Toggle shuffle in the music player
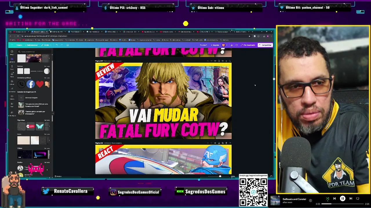Image resolution: width=371 pixels, height=208 pixels. [328, 198]
